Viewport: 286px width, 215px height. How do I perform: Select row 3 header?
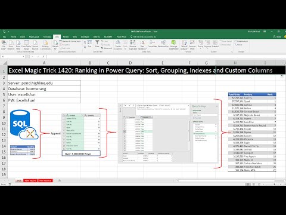click(x=4, y=83)
